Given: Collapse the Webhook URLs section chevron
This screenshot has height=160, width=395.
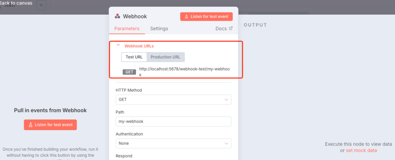Looking at the screenshot, I should 118,46.
